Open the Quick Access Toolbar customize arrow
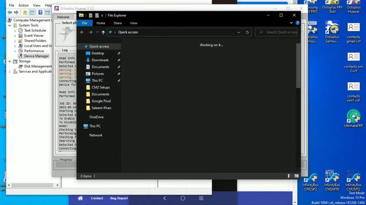Screen dimensions: 366x205 coord(102,15)
